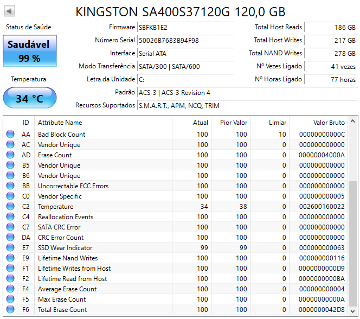360x319 pixels.
Task: Click Total NAND Writes value 278 GB
Action: click(x=331, y=54)
